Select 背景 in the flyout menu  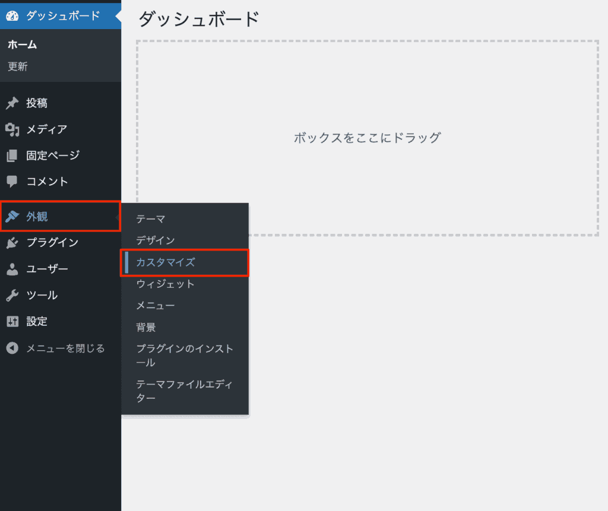146,327
